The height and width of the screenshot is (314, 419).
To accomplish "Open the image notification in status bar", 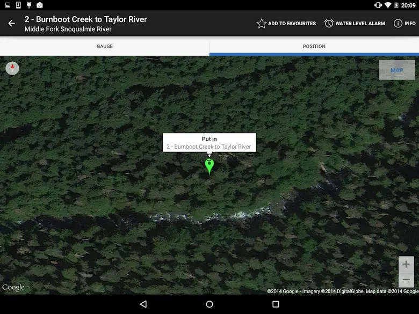I will tap(8, 5).
